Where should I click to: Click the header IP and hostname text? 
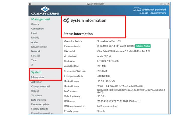(x=153, y=13)
